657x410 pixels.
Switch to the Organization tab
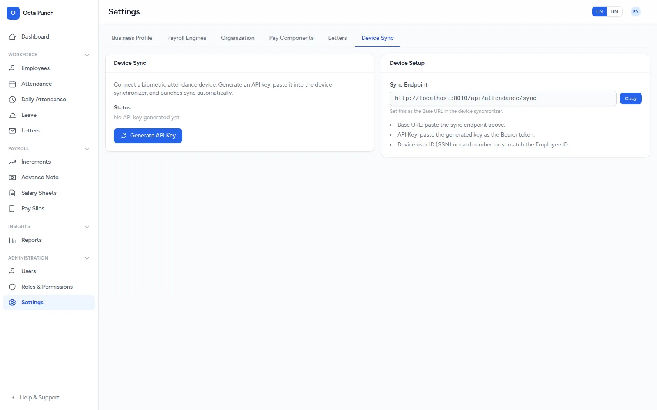(x=238, y=38)
